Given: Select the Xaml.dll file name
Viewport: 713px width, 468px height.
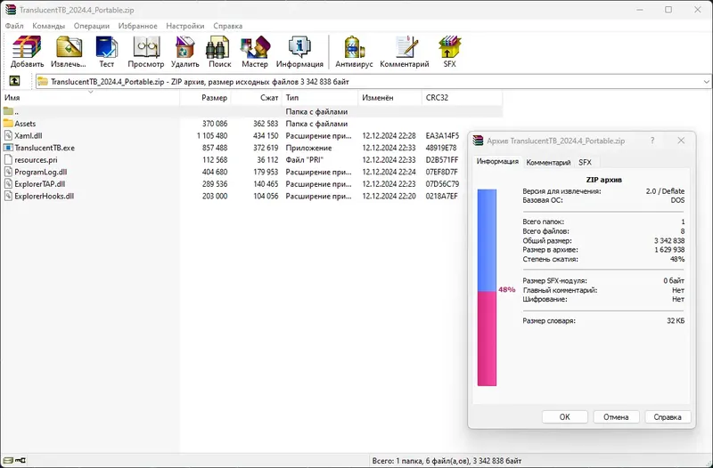Looking at the screenshot, I should tap(29, 135).
